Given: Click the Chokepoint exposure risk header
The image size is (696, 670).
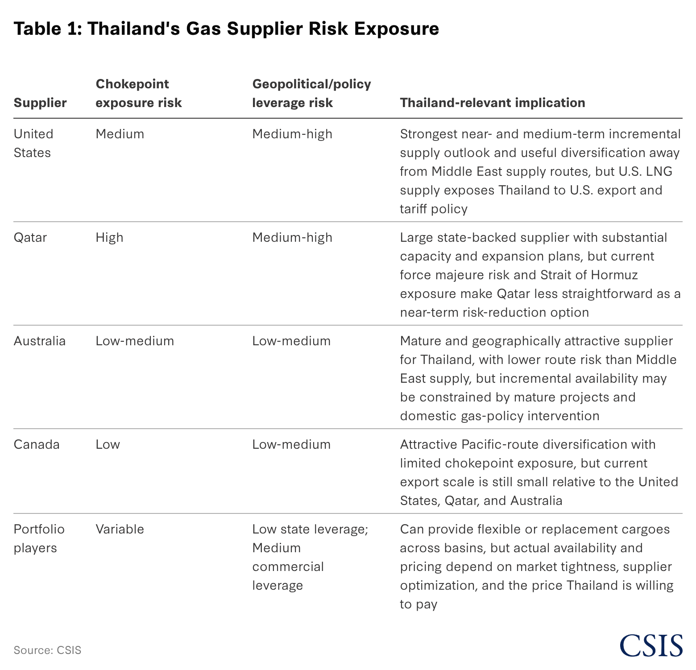Looking at the screenshot, I should pos(139,93).
